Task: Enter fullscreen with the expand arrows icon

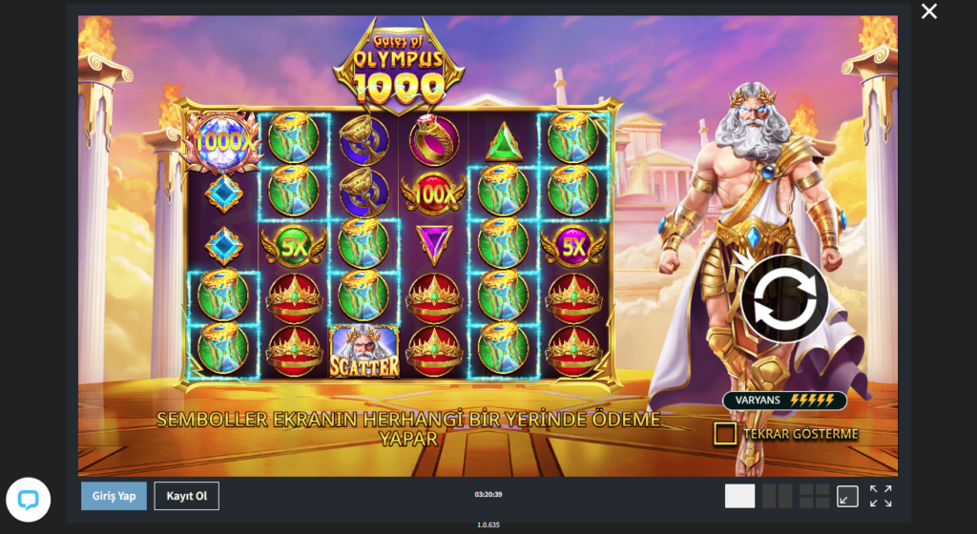Action: tap(881, 497)
